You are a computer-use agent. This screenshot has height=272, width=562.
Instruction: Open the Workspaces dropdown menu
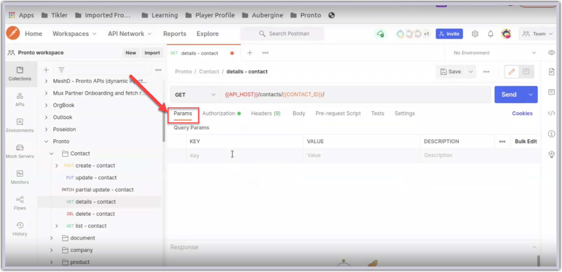tap(74, 34)
